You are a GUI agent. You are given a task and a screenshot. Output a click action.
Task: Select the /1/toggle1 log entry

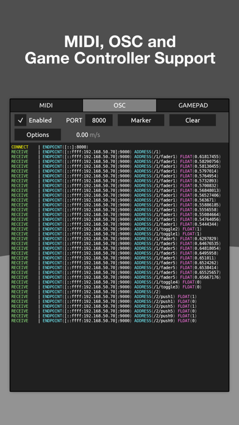(106, 234)
